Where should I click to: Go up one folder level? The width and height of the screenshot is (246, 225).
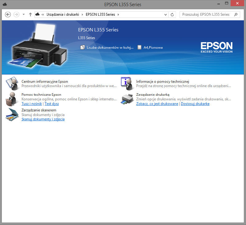[30, 14]
